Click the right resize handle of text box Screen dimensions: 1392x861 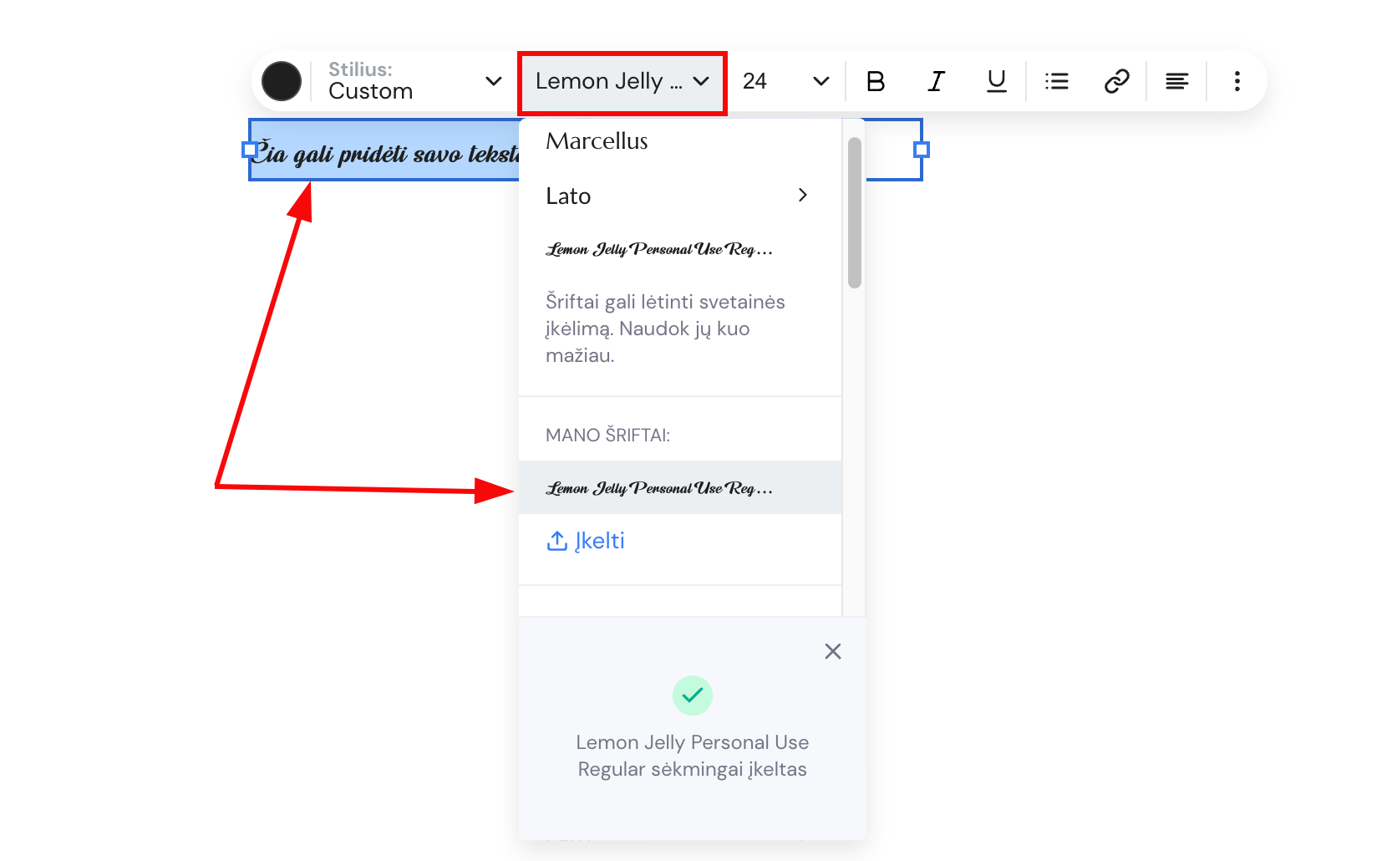point(921,150)
